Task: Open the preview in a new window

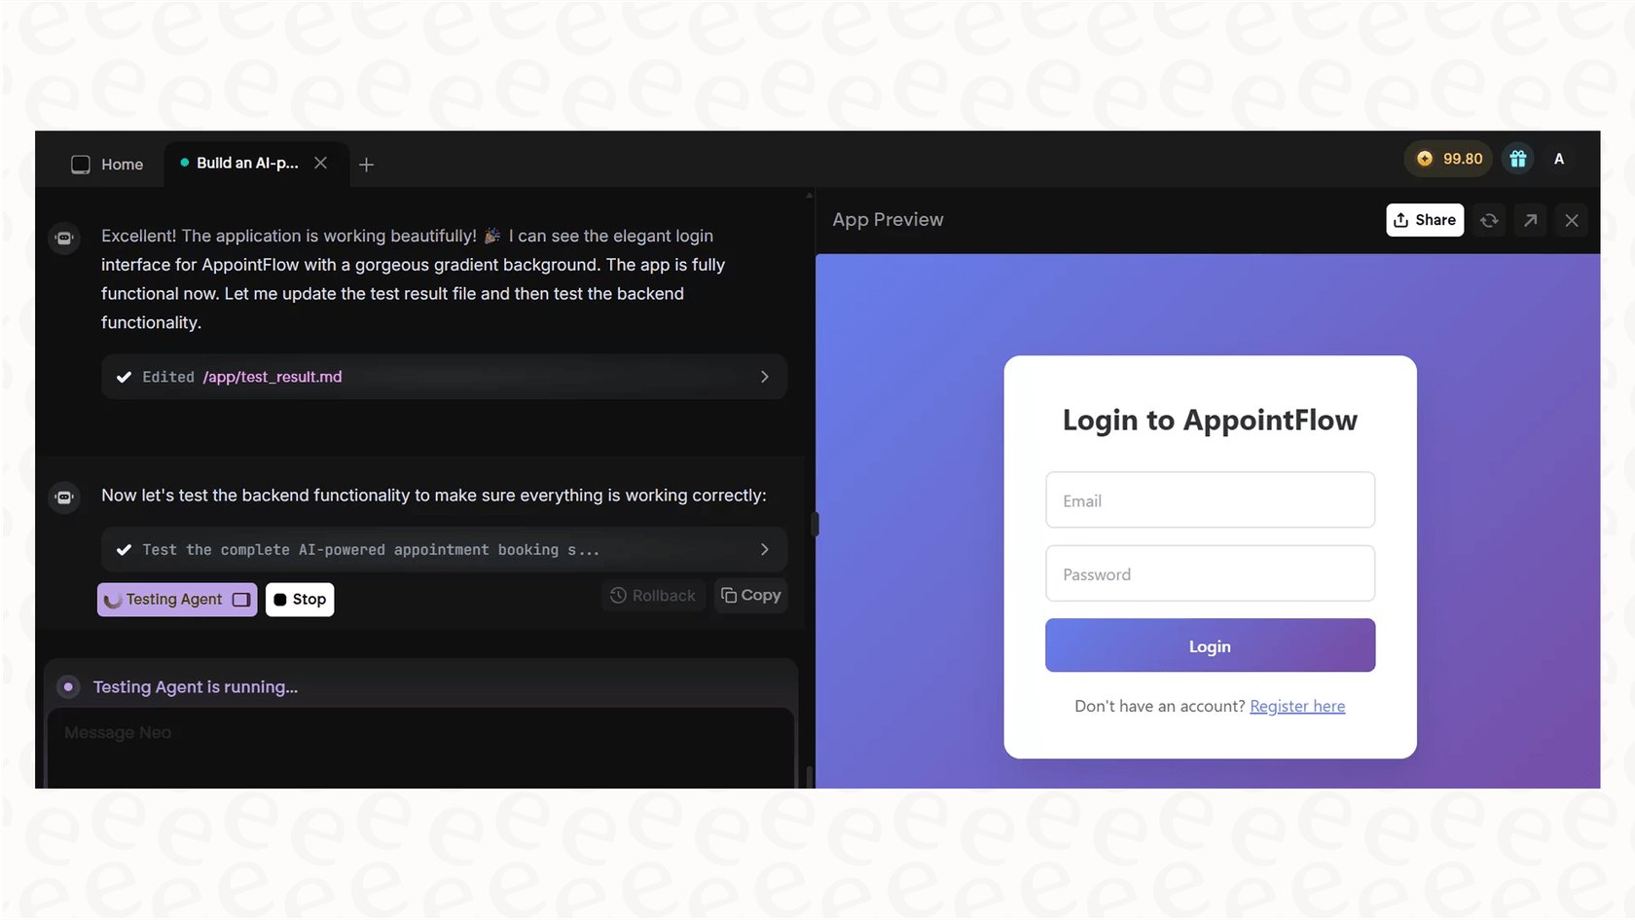Action: [1529, 220]
